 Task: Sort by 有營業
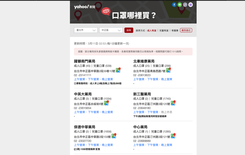(175, 31)
